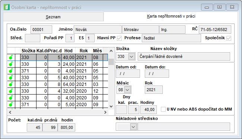Maximize the Osobní karta window
Screen dimensions: 242x139
[219, 7]
